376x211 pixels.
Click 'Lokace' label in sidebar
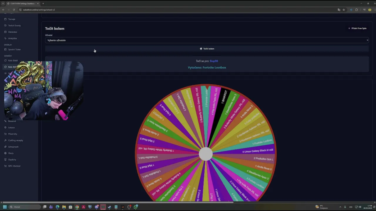(x=11, y=127)
